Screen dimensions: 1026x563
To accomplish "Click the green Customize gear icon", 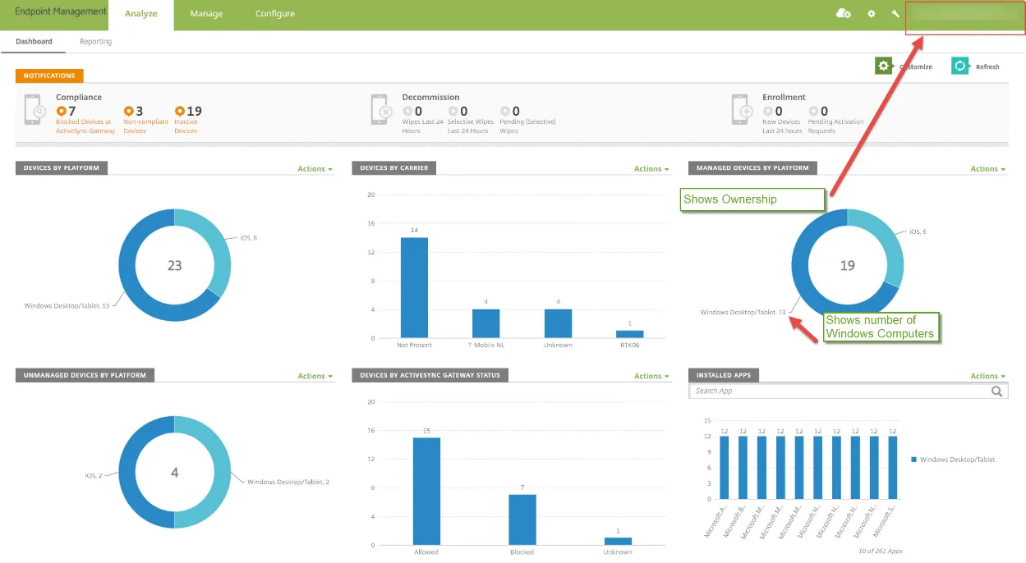I will 883,66.
